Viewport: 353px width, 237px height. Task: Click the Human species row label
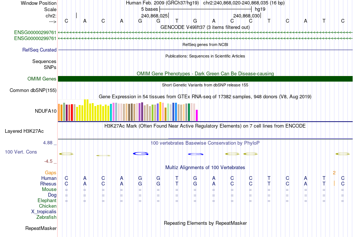click(49, 178)
